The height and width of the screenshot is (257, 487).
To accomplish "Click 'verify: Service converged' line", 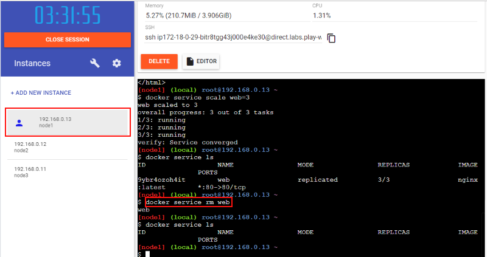I will pyautogui.click(x=187, y=143).
